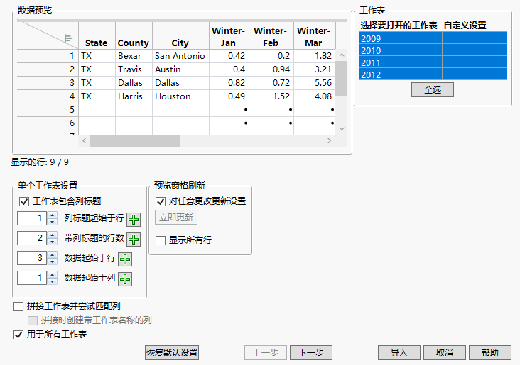Increase 列标题起始于行 value with up arrow
This screenshot has width=520, height=365.
coord(53,215)
